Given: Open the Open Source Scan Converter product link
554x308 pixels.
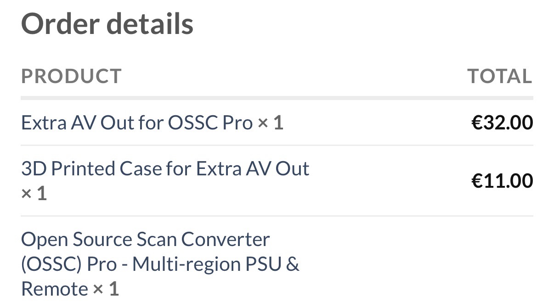Looking at the screenshot, I should point(145,239).
